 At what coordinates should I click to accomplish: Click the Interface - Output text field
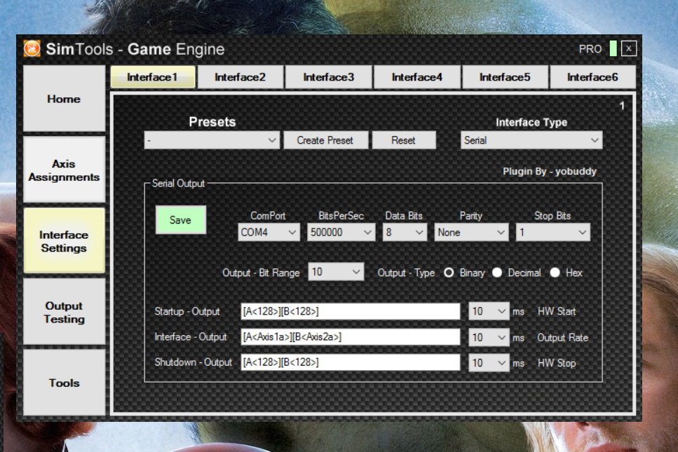point(351,336)
